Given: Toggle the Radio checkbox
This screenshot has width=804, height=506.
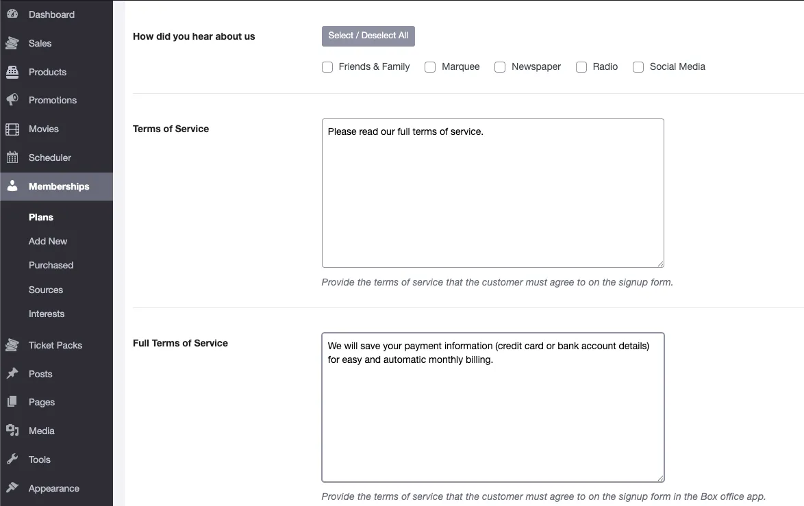Looking at the screenshot, I should point(581,67).
